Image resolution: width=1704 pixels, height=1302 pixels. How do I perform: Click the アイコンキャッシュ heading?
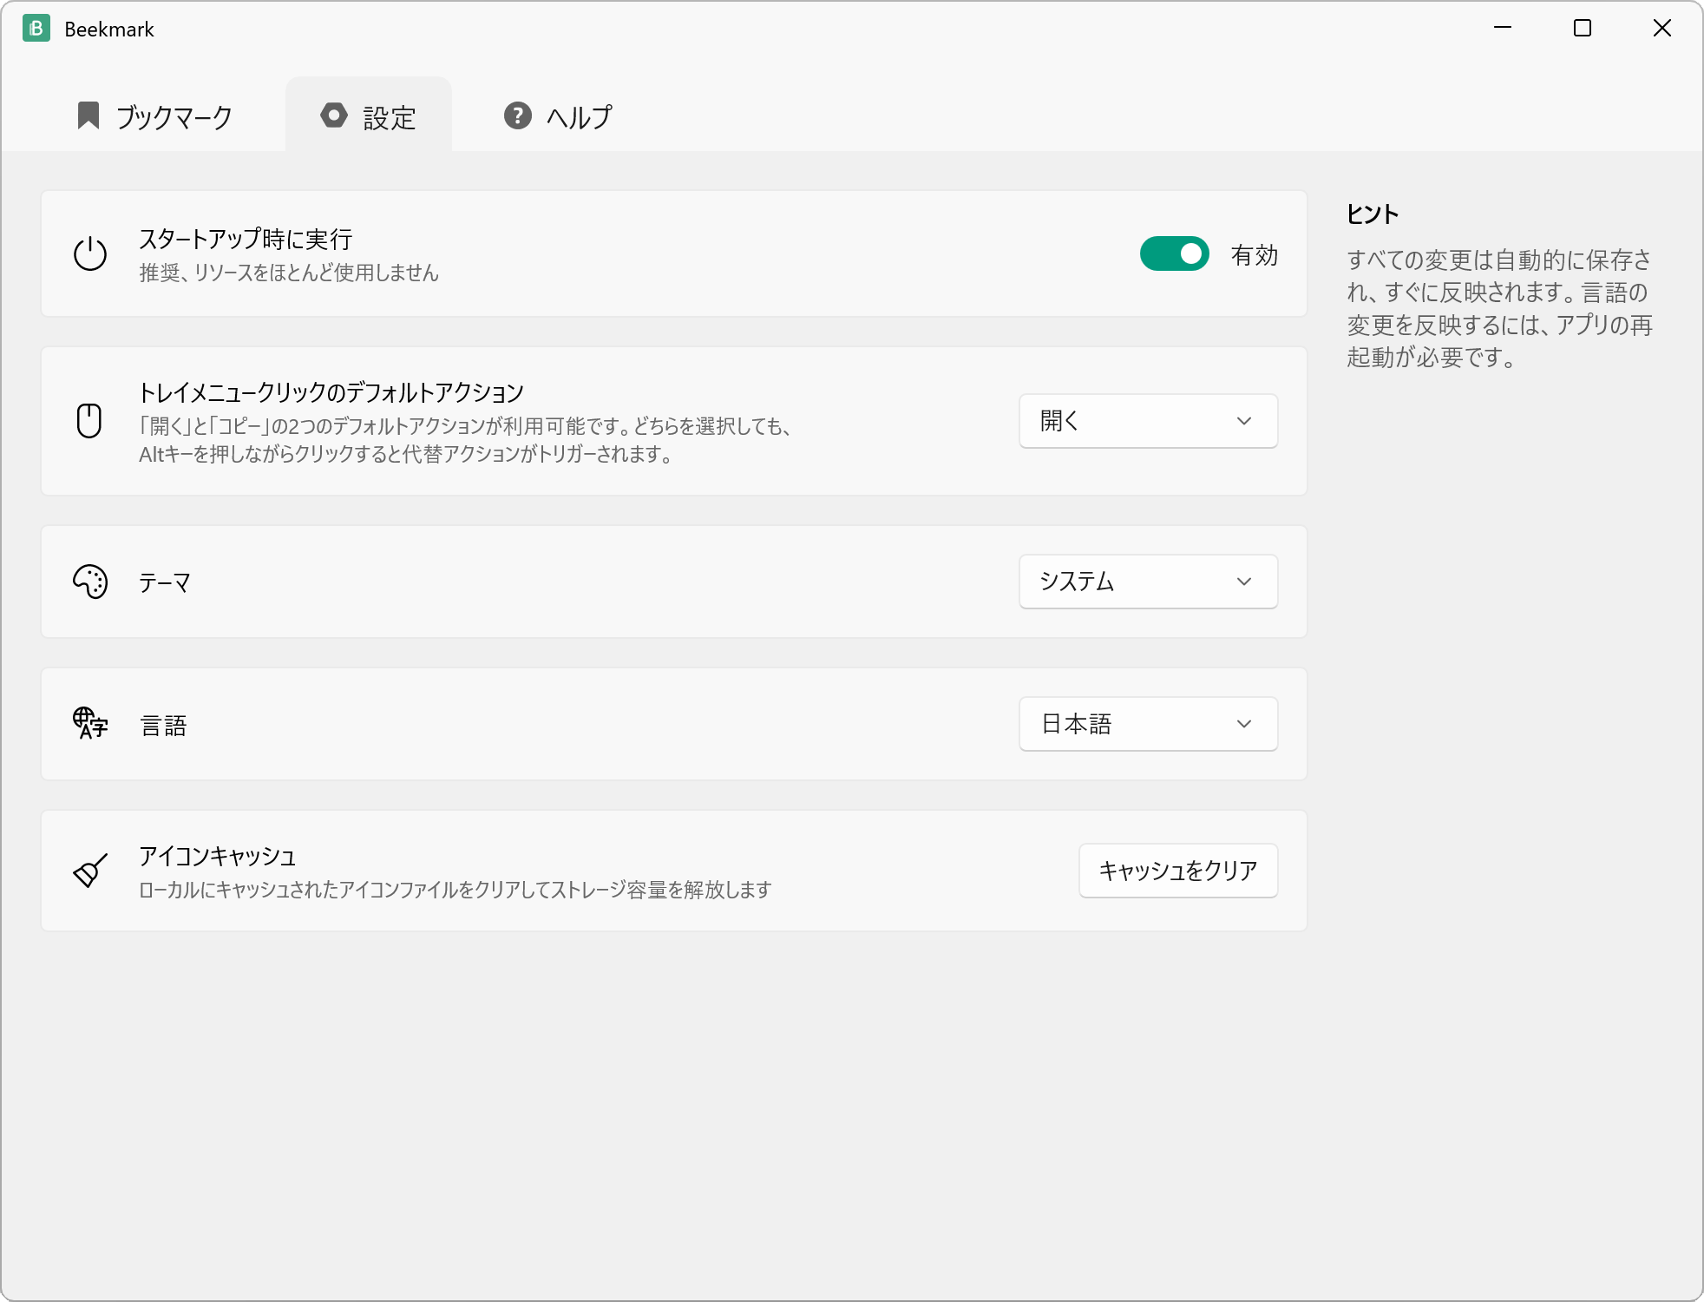(218, 857)
